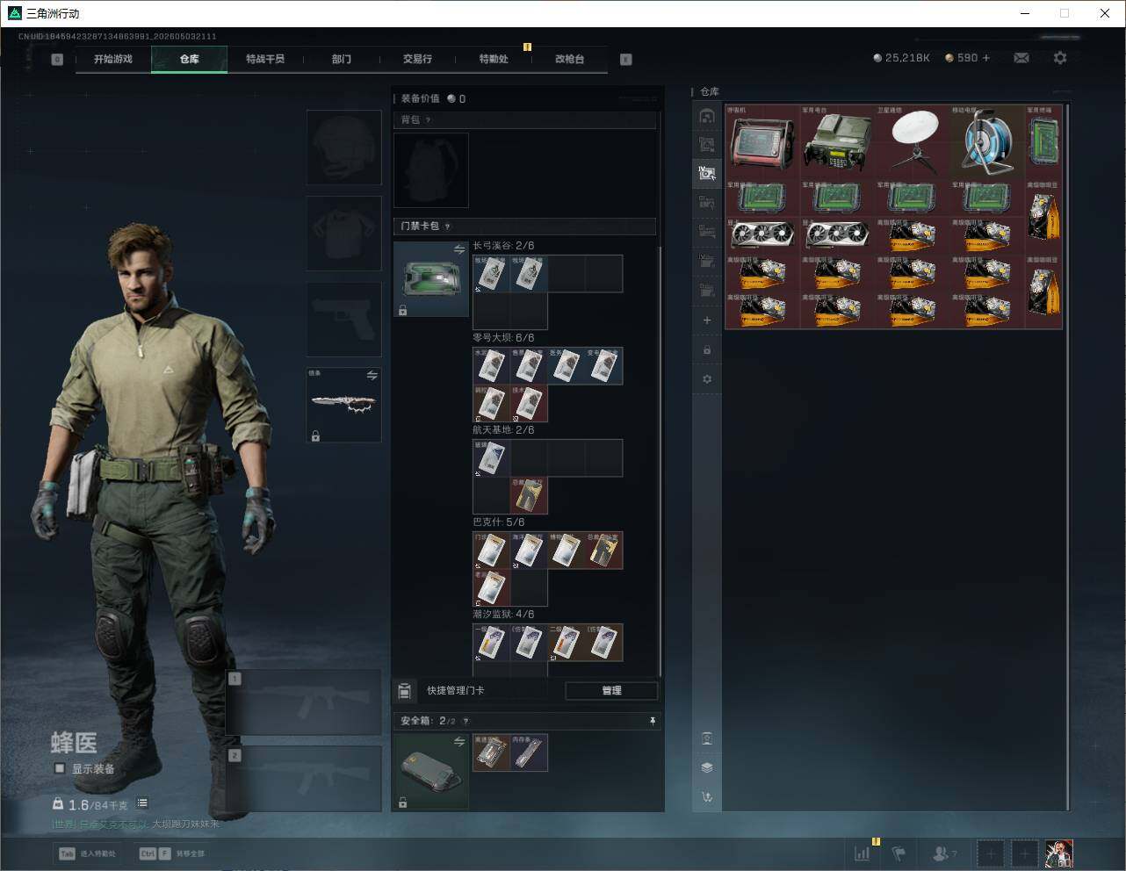Select the first graphics card item
Image resolution: width=1126 pixels, height=871 pixels.
(762, 236)
